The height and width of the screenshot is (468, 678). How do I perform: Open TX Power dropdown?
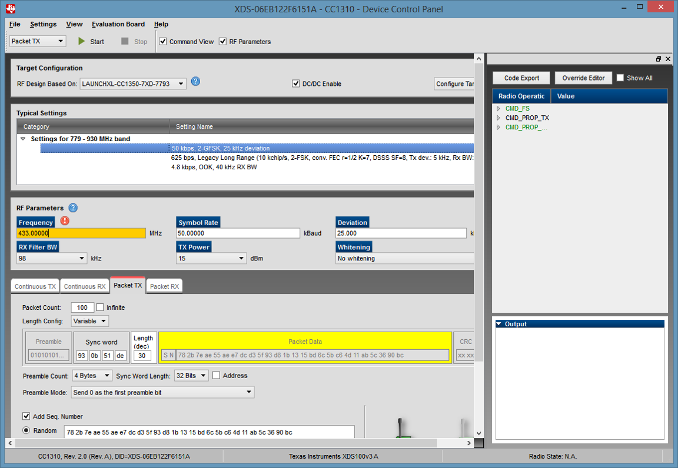(x=211, y=258)
